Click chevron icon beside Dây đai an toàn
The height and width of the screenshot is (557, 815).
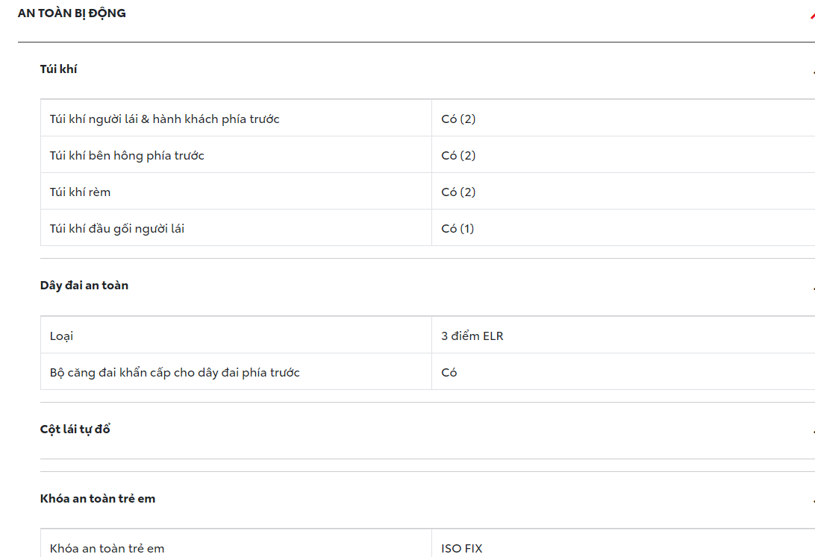[813, 288]
